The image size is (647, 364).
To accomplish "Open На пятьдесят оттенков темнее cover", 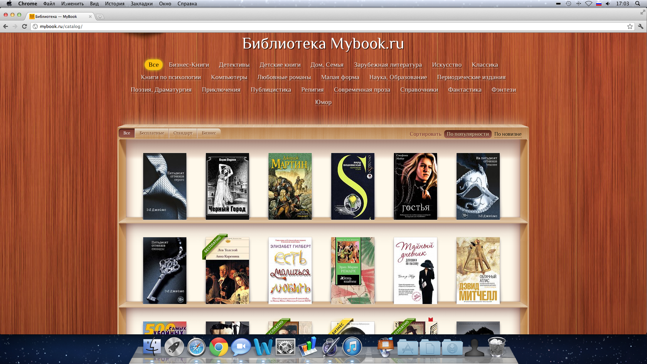I will coord(478,186).
